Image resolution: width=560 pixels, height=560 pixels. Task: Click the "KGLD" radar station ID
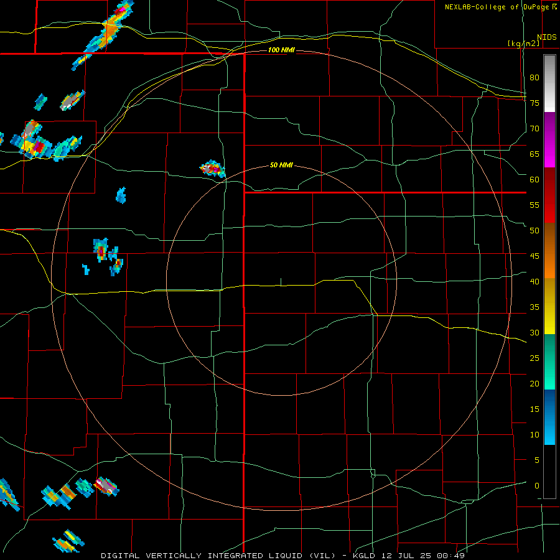(x=365, y=556)
